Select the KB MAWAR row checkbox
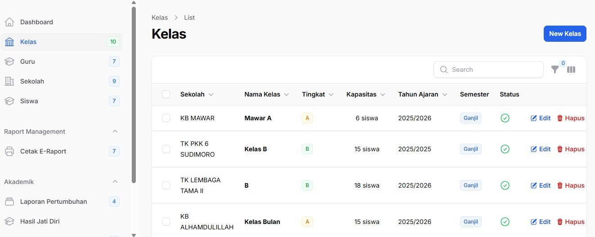Viewport: 595px width, 237px height. (166, 118)
